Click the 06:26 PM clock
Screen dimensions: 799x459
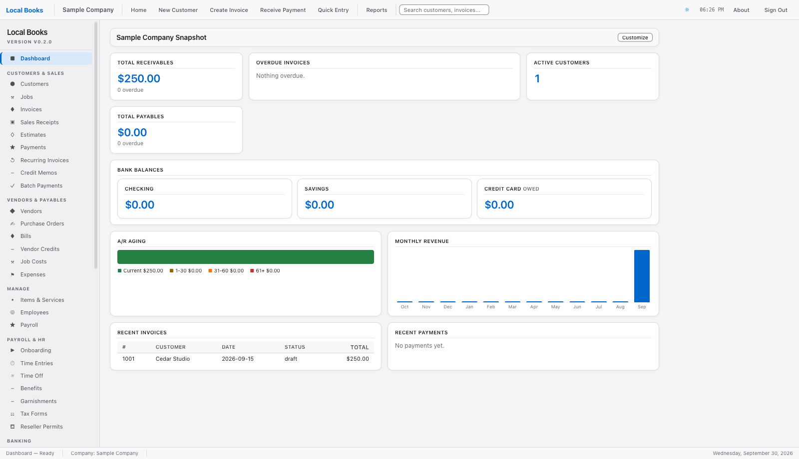712,10
